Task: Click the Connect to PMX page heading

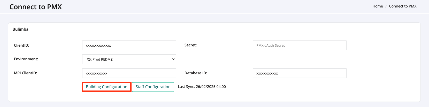Action: coord(36,7)
